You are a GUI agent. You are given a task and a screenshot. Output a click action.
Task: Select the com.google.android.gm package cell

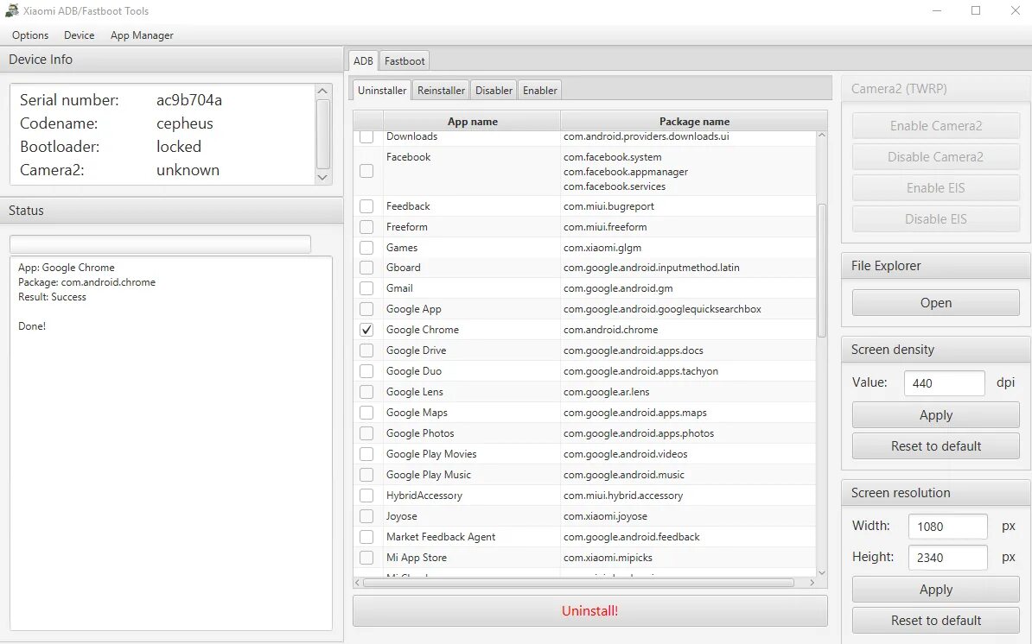tap(688, 288)
